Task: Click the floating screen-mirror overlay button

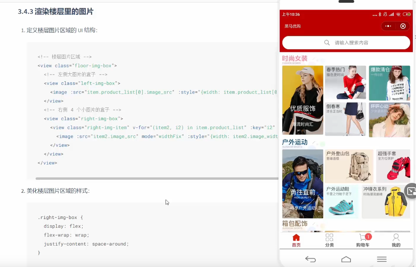Action: (x=411, y=191)
